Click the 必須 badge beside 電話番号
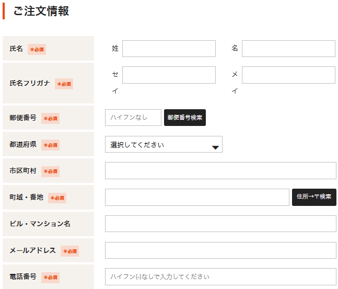The width and height of the screenshot is (338, 289). [x=51, y=278]
